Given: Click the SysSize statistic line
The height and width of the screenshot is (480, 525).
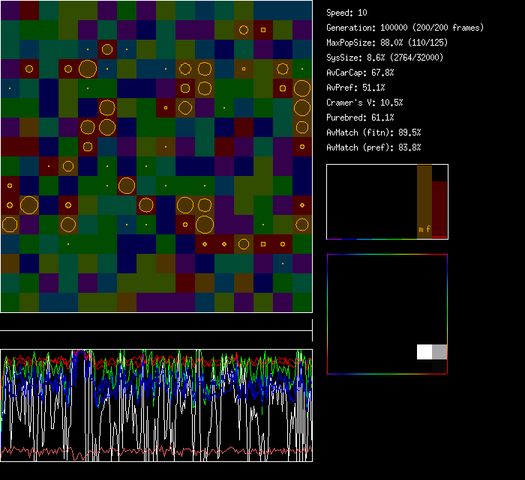Looking at the screenshot, I should tap(385, 58).
